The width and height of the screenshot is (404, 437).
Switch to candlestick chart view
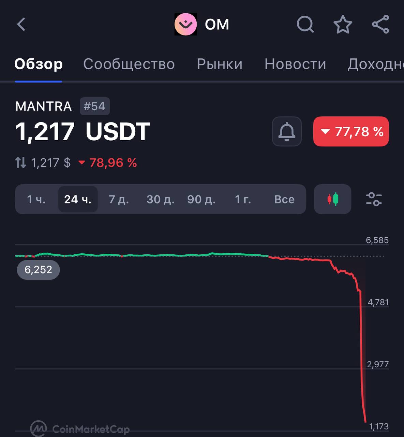tap(332, 199)
